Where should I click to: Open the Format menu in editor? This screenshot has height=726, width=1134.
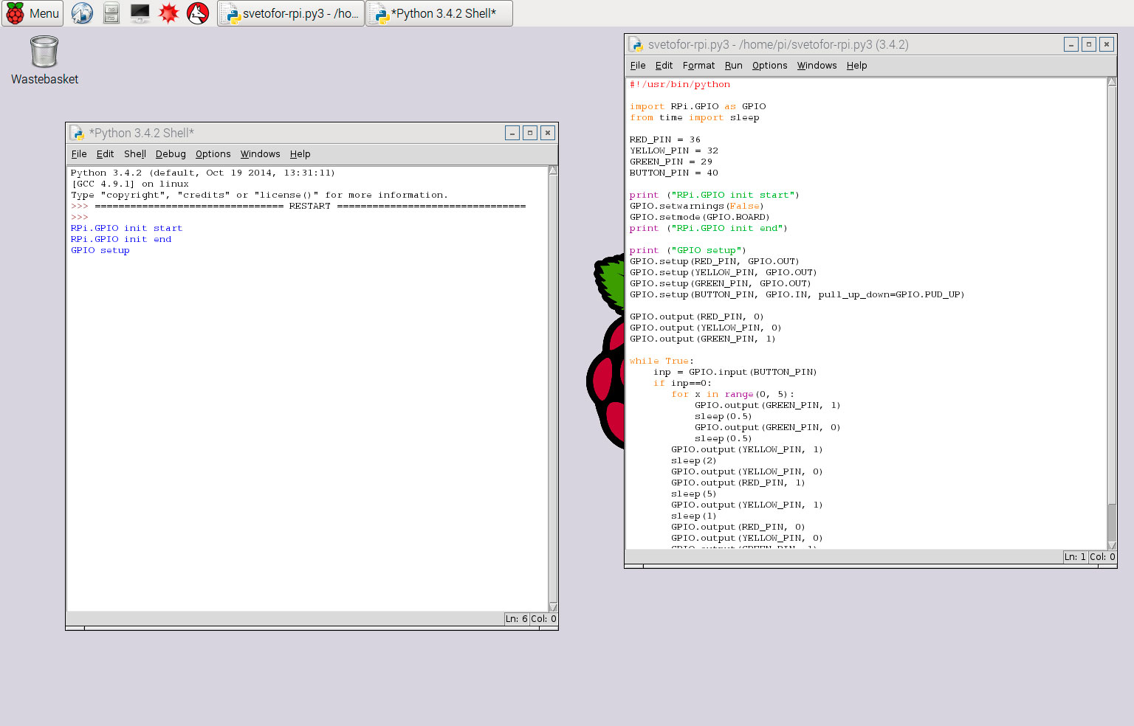tap(698, 66)
